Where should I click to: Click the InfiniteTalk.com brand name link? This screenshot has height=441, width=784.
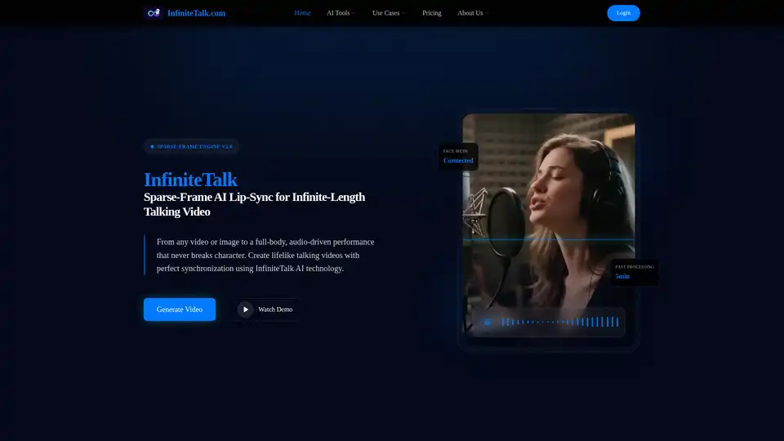point(196,13)
